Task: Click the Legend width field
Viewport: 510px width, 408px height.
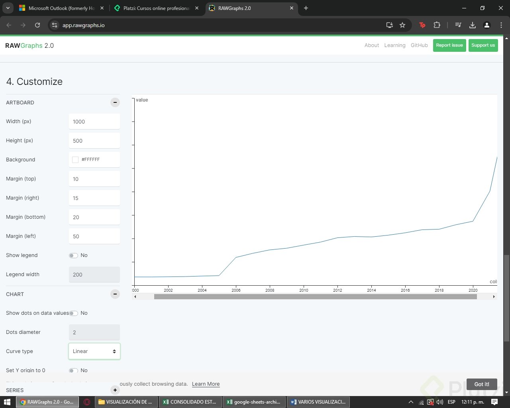Action: [94, 275]
